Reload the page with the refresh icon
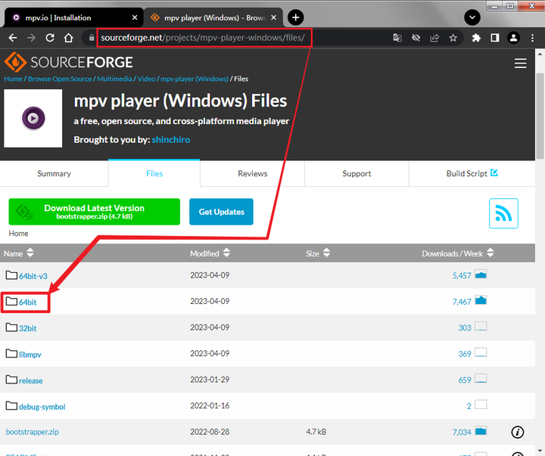Screen dimensions: 545x456 50,38
